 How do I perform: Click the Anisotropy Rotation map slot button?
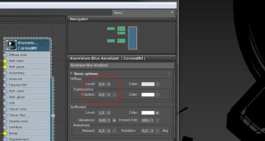(x=157, y=131)
